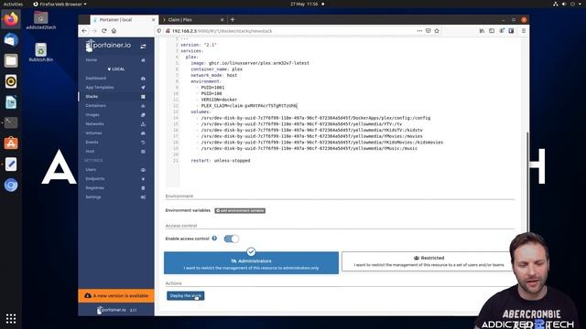Click the Settings cogs icon
The width and height of the screenshot is (586, 329).
click(x=143, y=197)
